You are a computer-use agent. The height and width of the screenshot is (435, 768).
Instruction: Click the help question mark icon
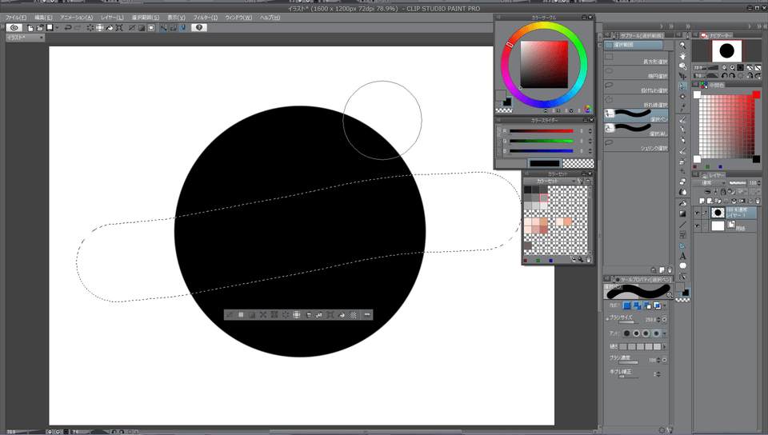point(199,27)
